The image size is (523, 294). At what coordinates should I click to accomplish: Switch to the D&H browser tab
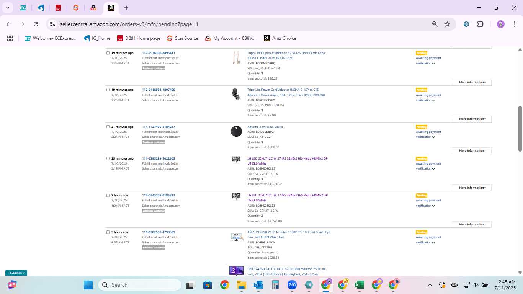pyautogui.click(x=58, y=8)
